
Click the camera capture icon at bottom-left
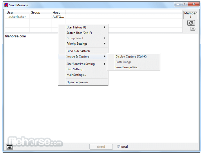[x=10, y=147]
